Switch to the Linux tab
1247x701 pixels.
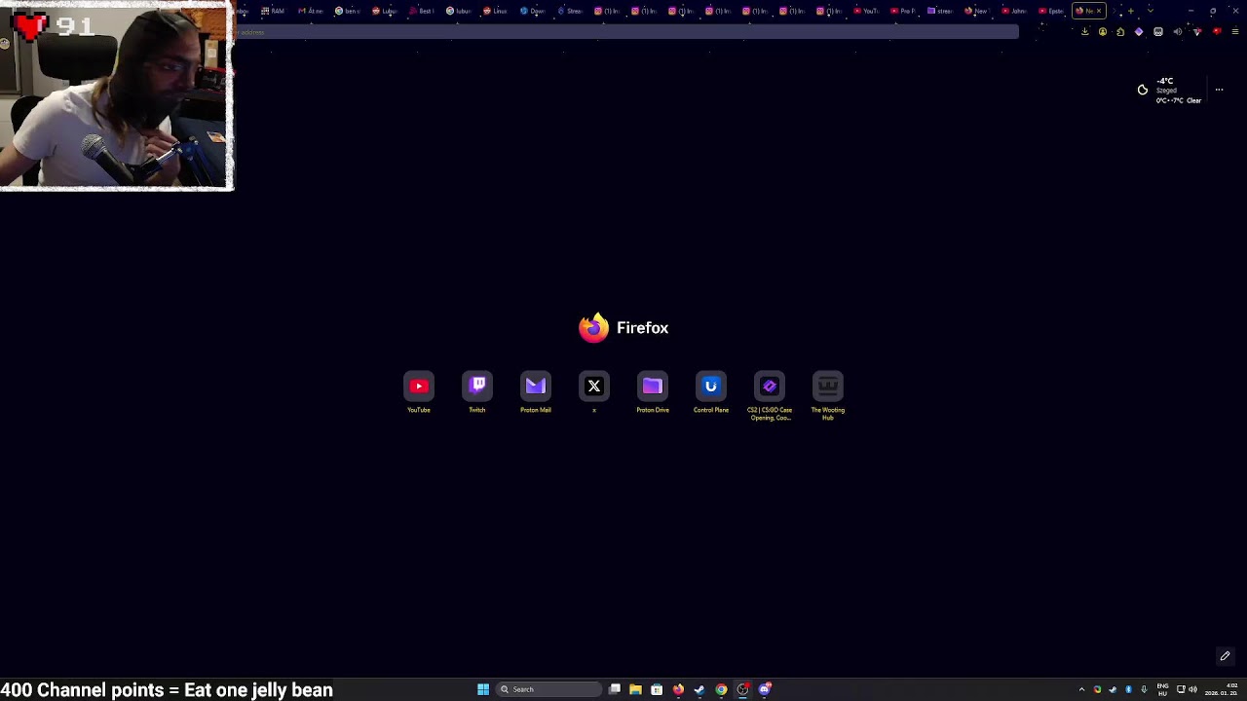(497, 11)
